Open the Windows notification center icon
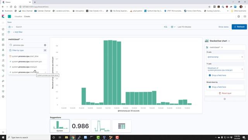The height and width of the screenshot is (140, 248). [244, 137]
